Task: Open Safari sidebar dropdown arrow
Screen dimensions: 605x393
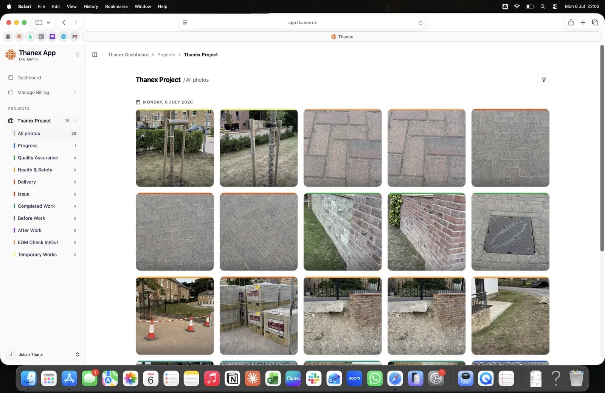Action: tap(48, 23)
